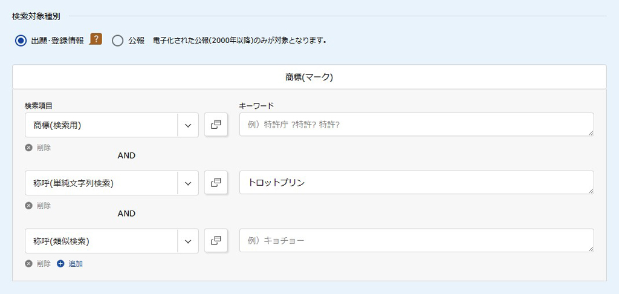Click the orange help question mark icon
This screenshot has width=619, height=294.
[x=96, y=39]
